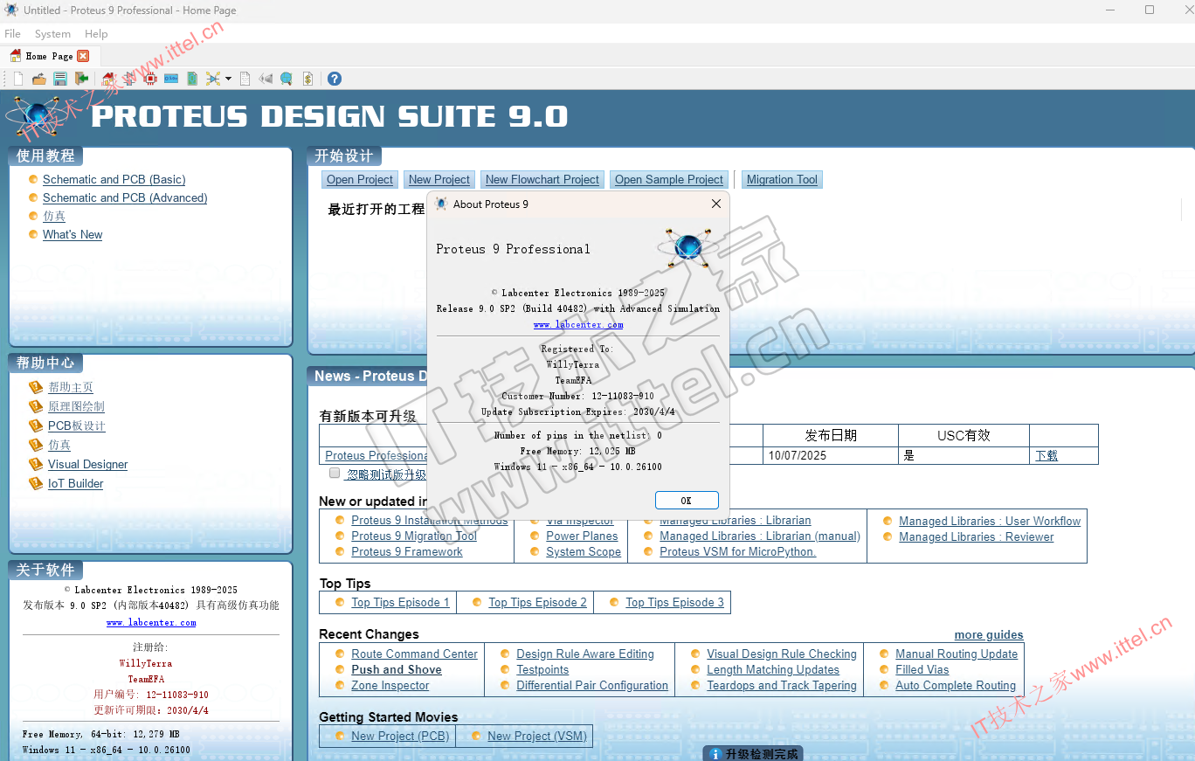1195x761 pixels.
Task: Open the Visual Design Rule Checking link
Action: 782,654
